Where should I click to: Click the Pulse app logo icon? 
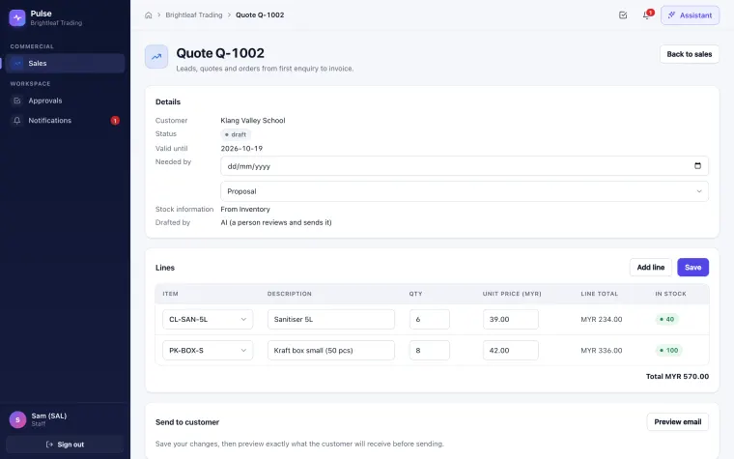[17, 17]
